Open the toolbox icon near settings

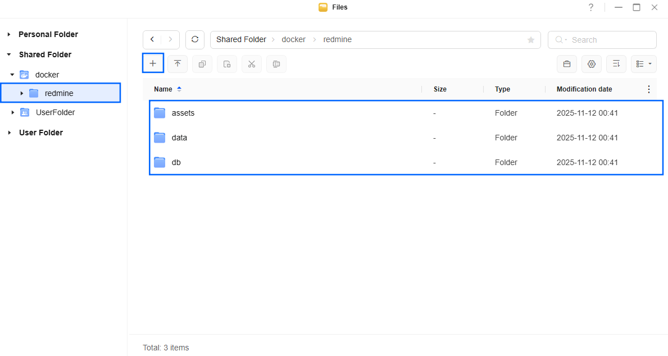pos(566,63)
